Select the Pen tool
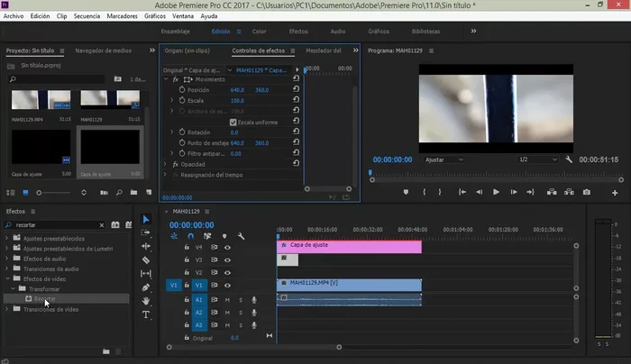The image size is (631, 364). point(146,287)
